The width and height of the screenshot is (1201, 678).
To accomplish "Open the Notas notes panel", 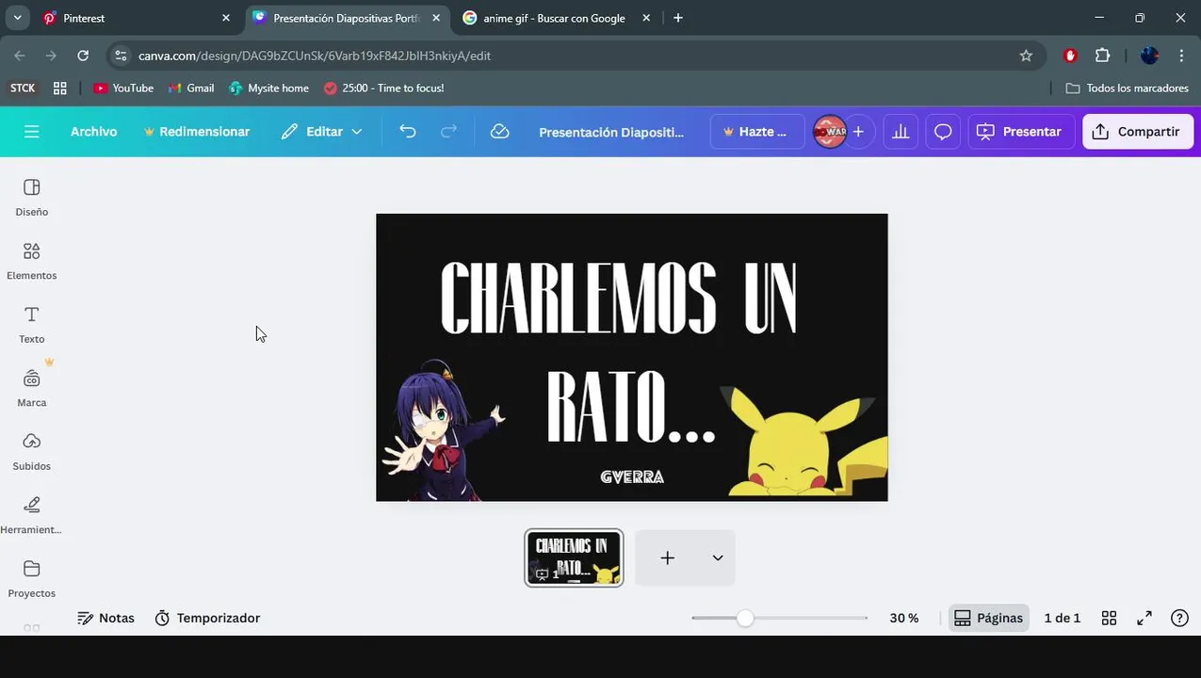I will point(105,618).
